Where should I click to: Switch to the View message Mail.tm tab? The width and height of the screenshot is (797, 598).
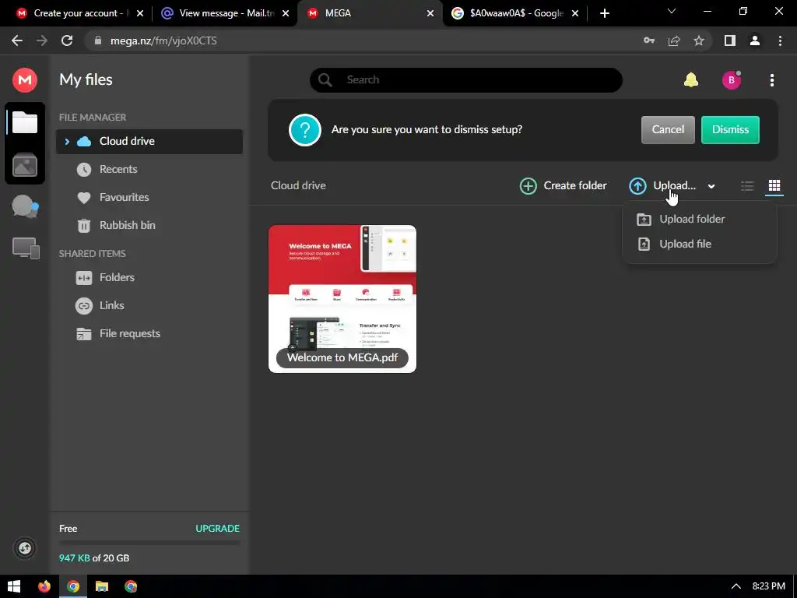(x=224, y=13)
